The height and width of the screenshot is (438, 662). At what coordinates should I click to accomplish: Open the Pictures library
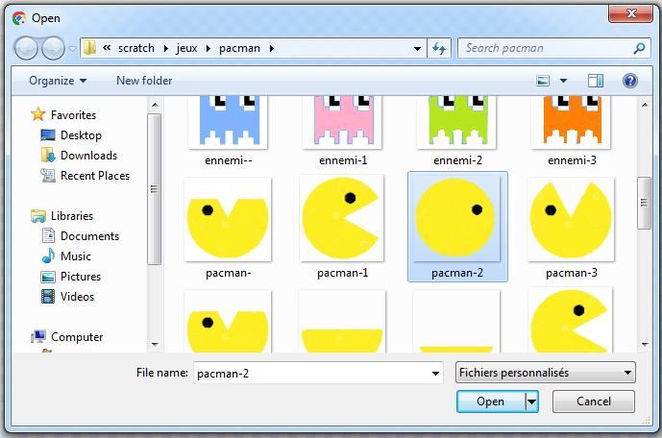(81, 277)
